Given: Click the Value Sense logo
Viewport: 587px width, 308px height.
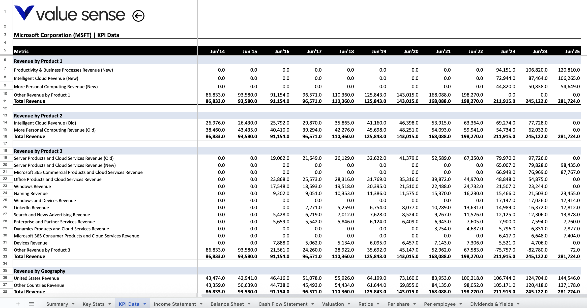Looking at the screenshot, I should [70, 14].
